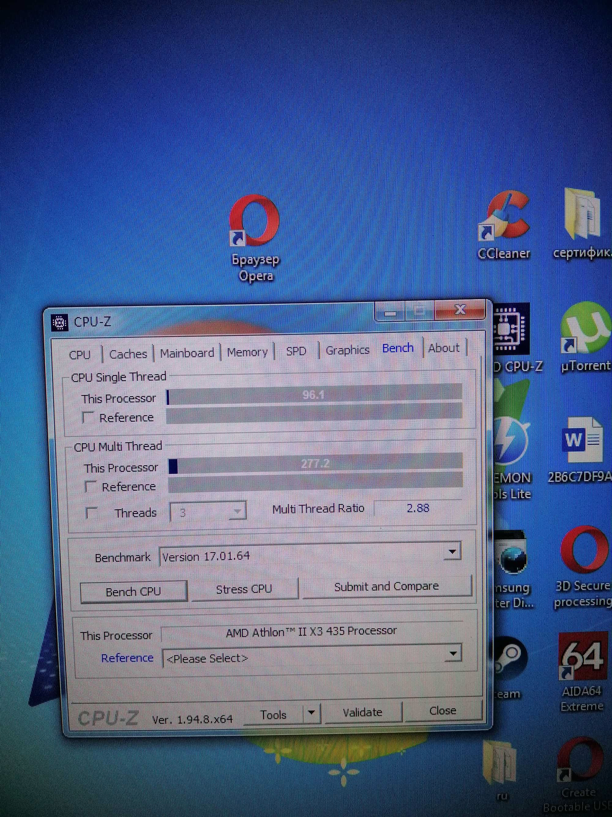
Task: Expand the Tools dropdown arrow
Action: (312, 713)
